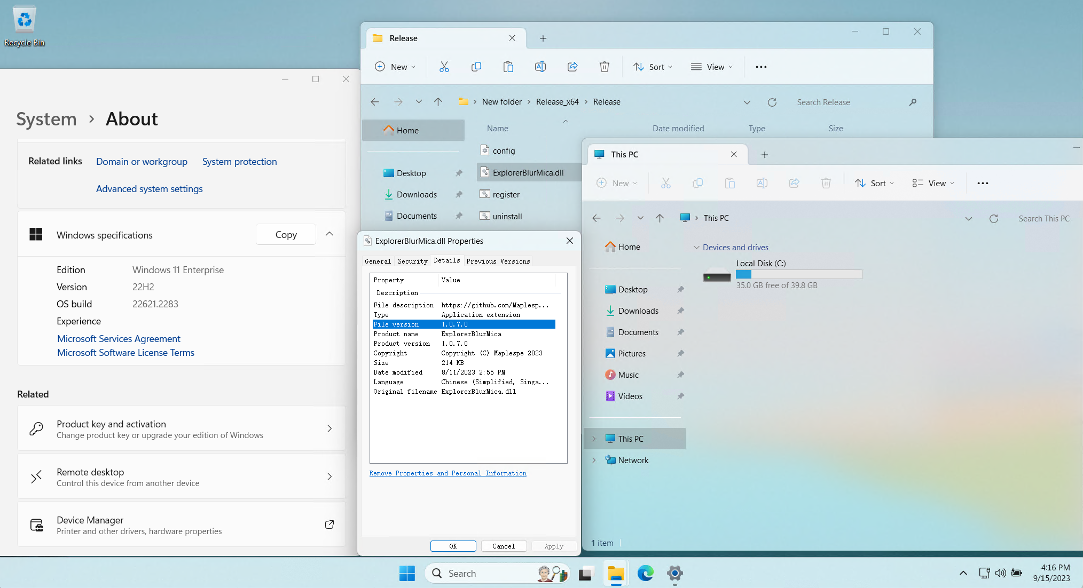Open the See more ellipsis in This PC toolbar
This screenshot has width=1083, height=588.
pyautogui.click(x=982, y=183)
